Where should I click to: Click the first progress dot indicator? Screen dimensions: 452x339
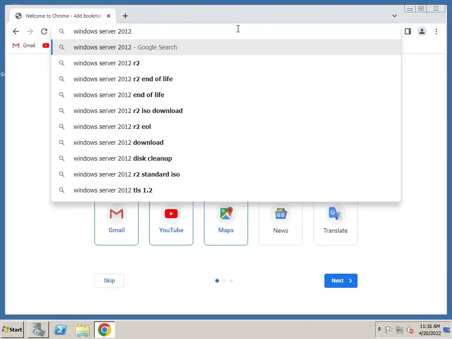pos(217,281)
